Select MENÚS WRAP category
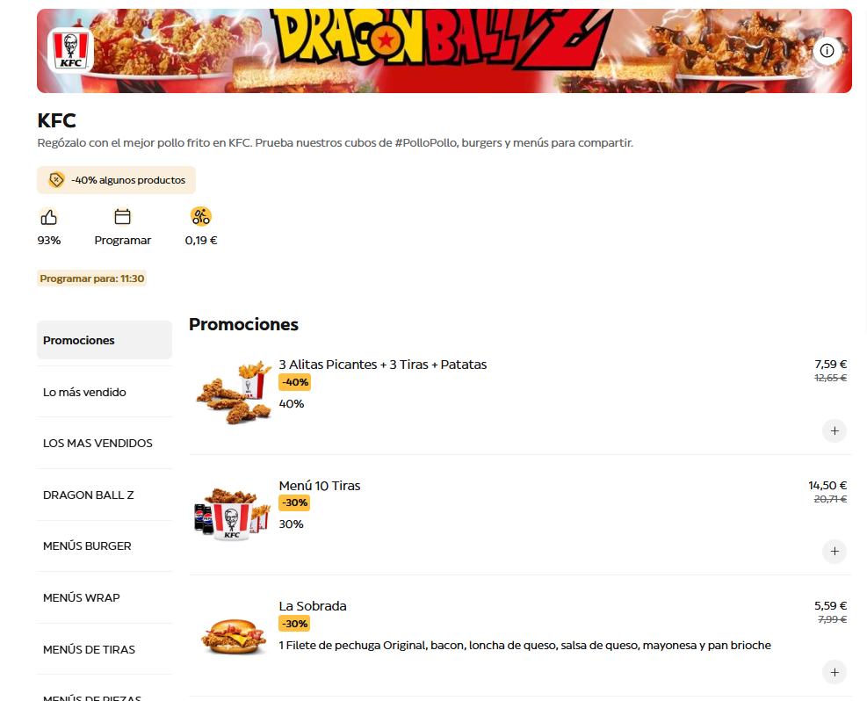Viewport: 867px width, 701px height. (x=105, y=597)
